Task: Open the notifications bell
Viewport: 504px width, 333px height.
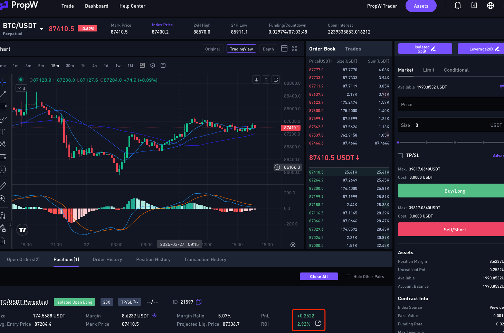Action: (457, 6)
